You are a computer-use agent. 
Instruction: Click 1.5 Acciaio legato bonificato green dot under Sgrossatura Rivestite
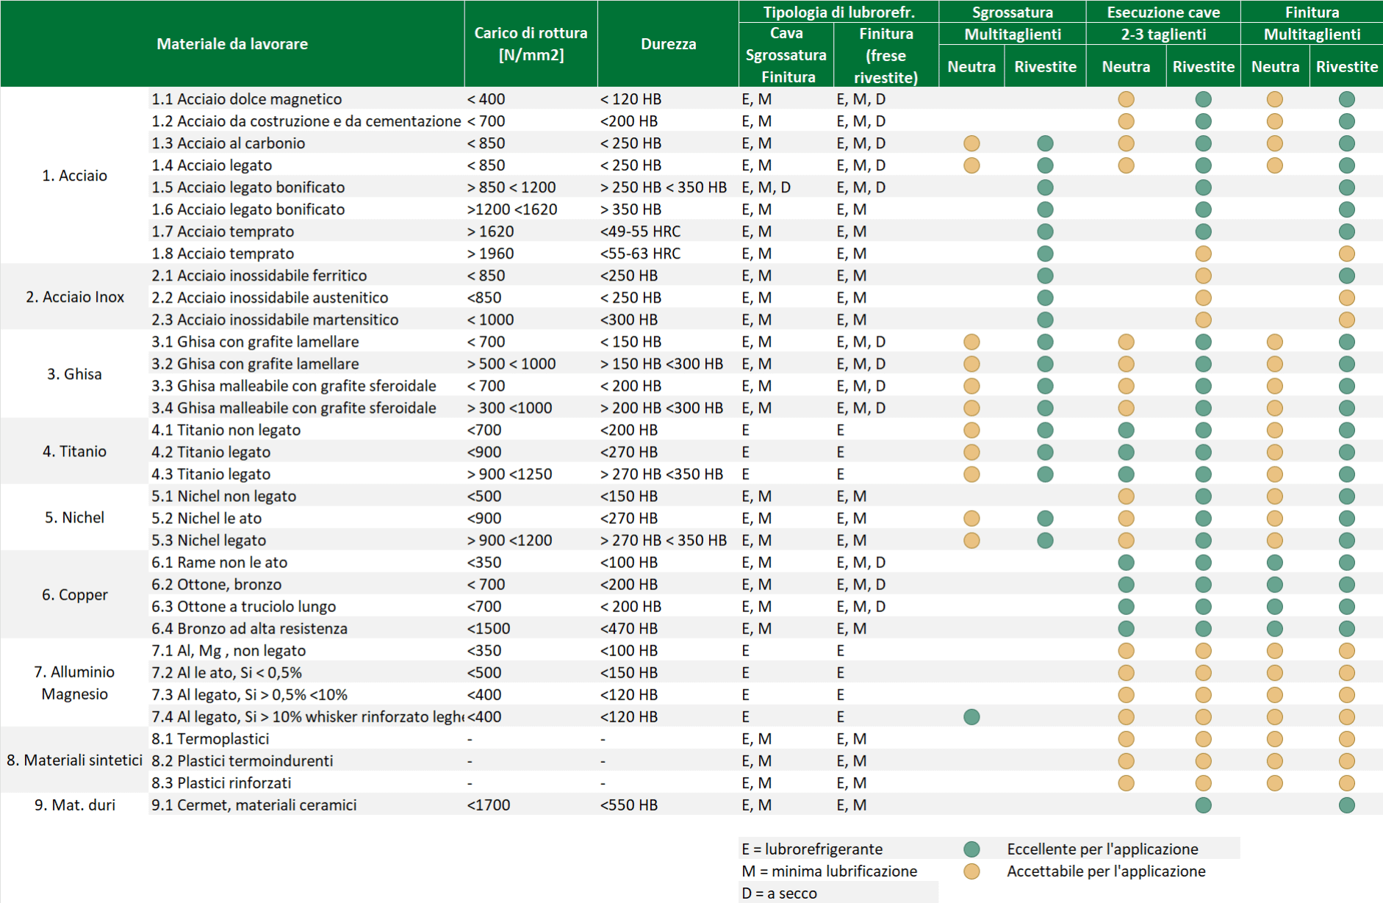pyautogui.click(x=1045, y=187)
